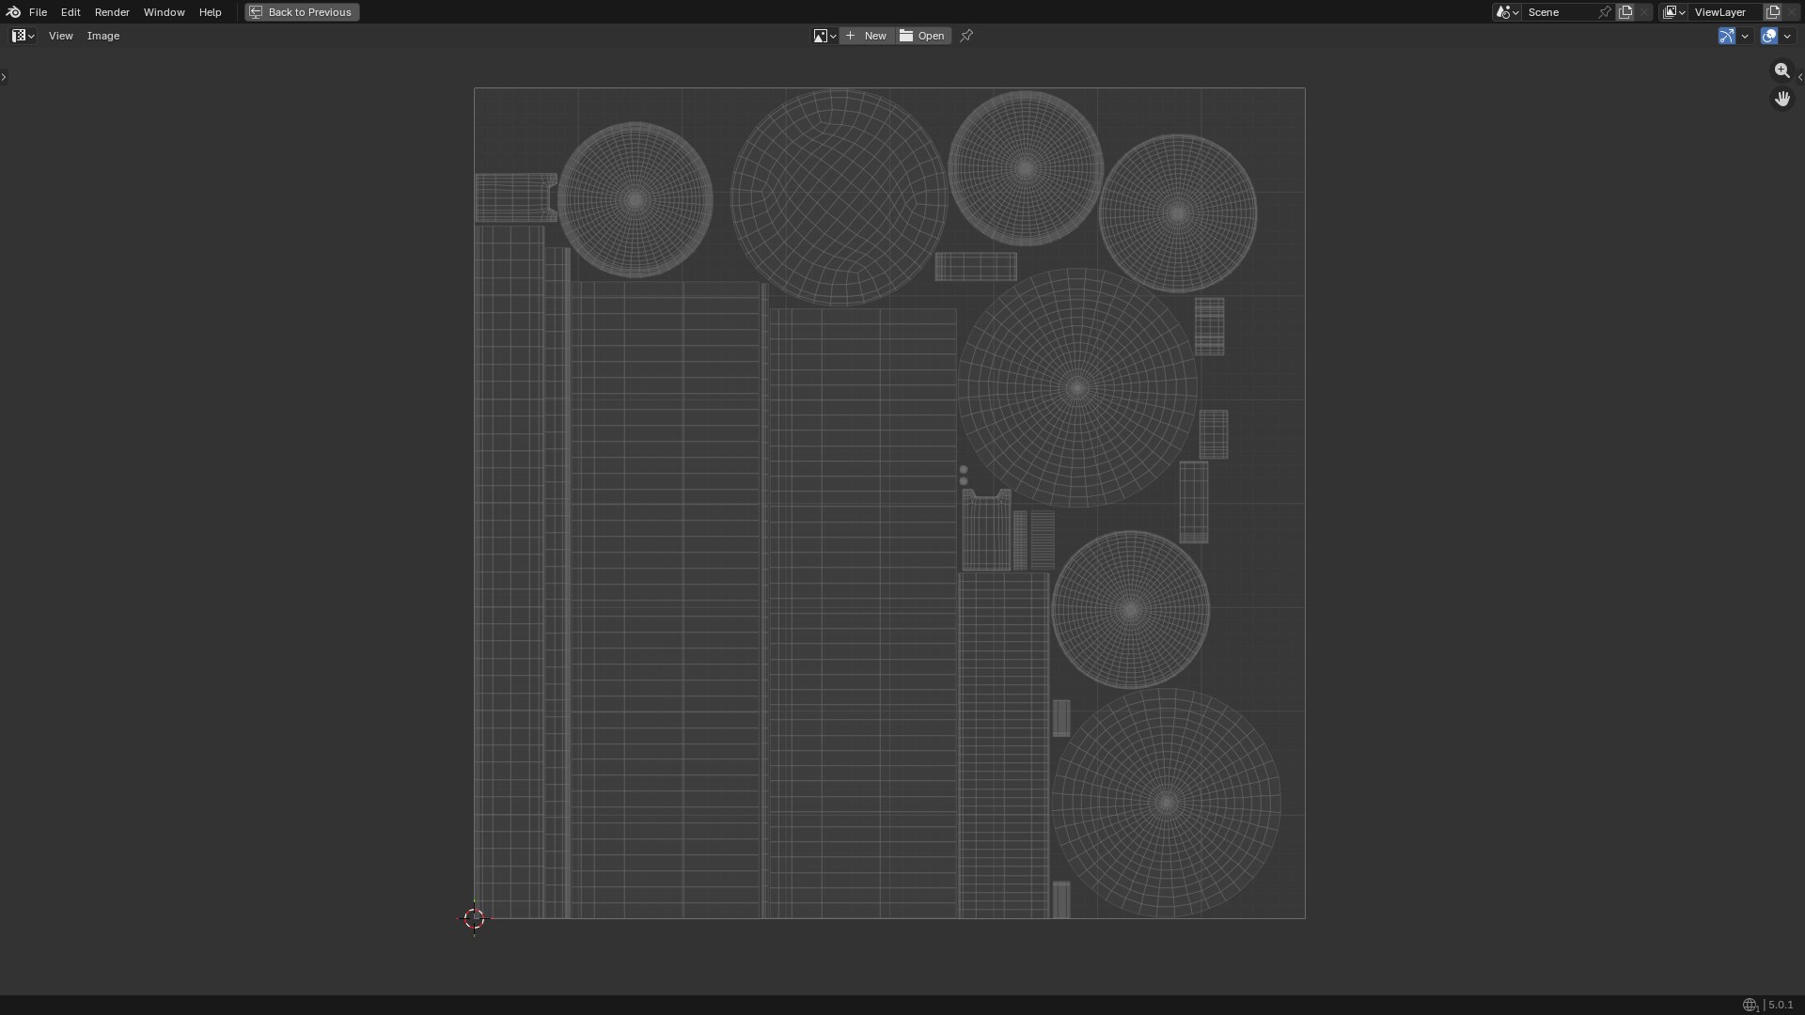Open the Blender logo app menu

[x=13, y=12]
